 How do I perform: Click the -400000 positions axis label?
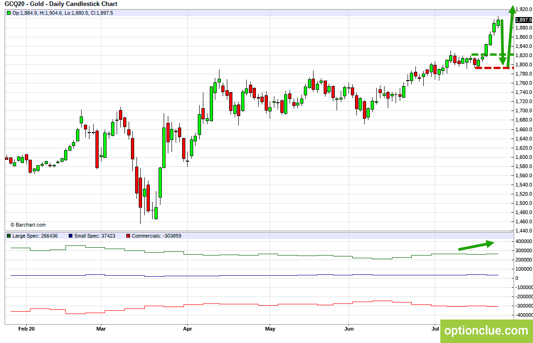click(524, 315)
